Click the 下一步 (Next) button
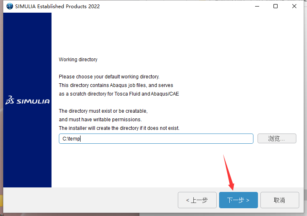 (x=238, y=200)
